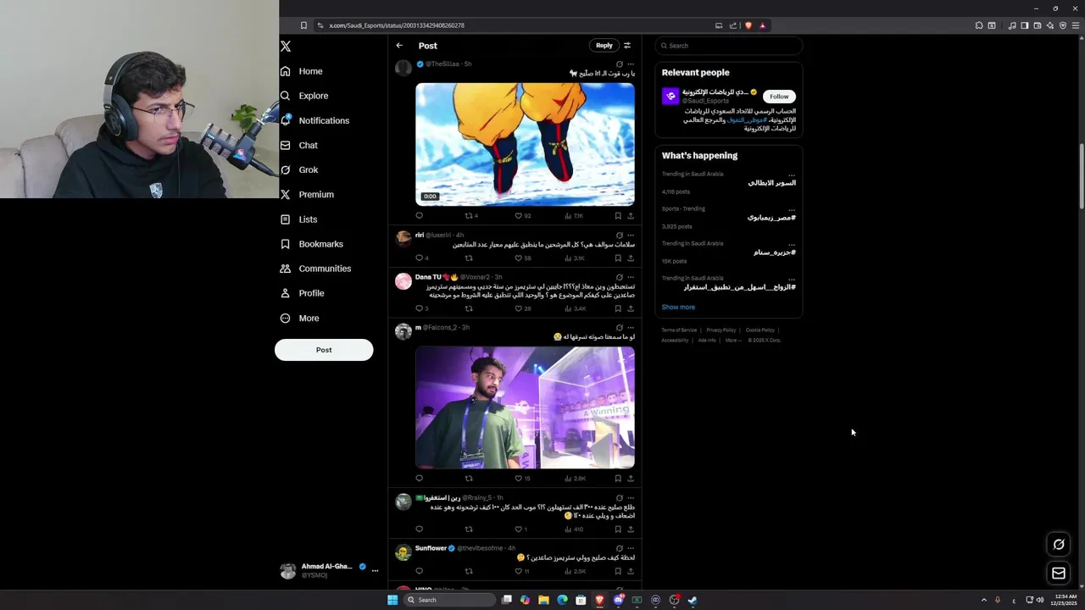Open more options on Sunflower reply
This screenshot has width=1085, height=610.
point(631,548)
